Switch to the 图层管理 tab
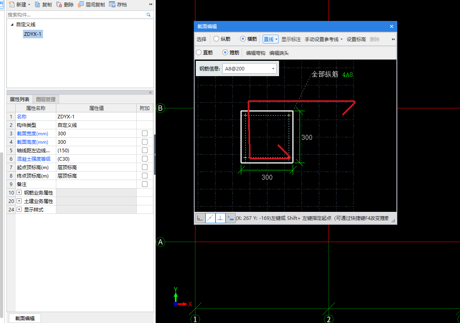Screen dimensions: 460x323 tap(46, 99)
